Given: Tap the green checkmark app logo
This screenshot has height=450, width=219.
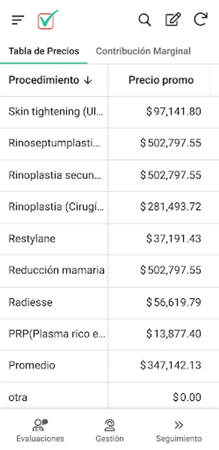Looking at the screenshot, I should [47, 19].
